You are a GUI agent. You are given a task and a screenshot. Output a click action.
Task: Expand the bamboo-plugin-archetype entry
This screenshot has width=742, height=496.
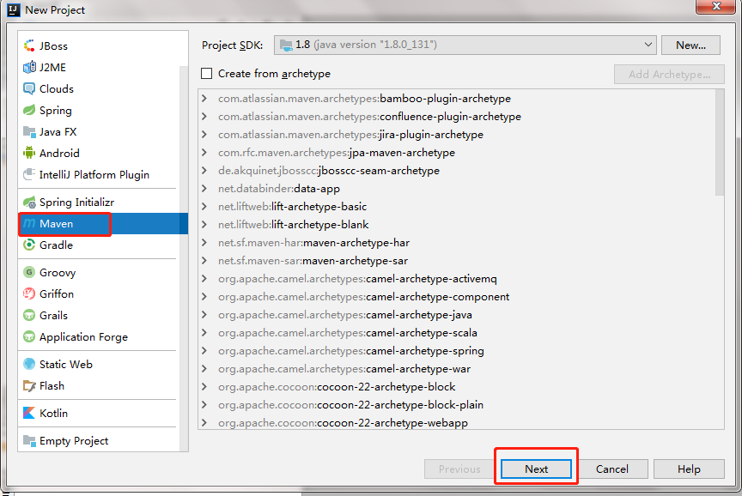click(x=204, y=99)
